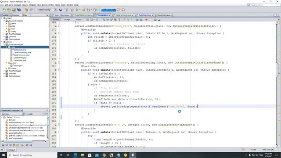
Task: Click the globe browser icon in toolbar
Action: 61,10
